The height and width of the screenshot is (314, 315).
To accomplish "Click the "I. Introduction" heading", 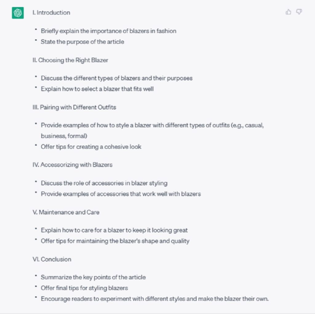I will (51, 13).
